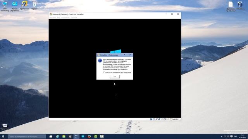Screen dimensions: 248x139
Task: Launch Firefox from the taskbar
Action: click(89, 136)
